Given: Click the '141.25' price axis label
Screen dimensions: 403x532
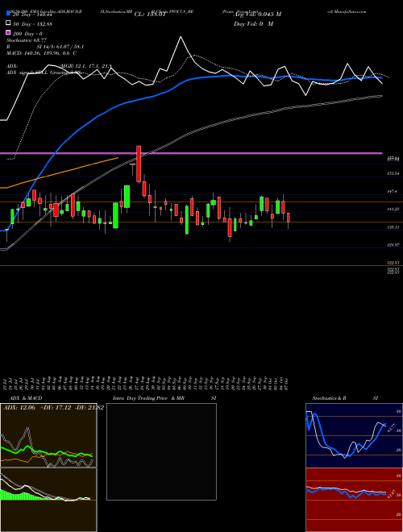Looking at the screenshot, I should (x=393, y=210).
